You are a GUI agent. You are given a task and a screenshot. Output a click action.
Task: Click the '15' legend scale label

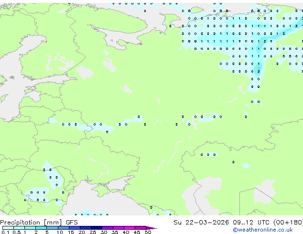point(71,232)
